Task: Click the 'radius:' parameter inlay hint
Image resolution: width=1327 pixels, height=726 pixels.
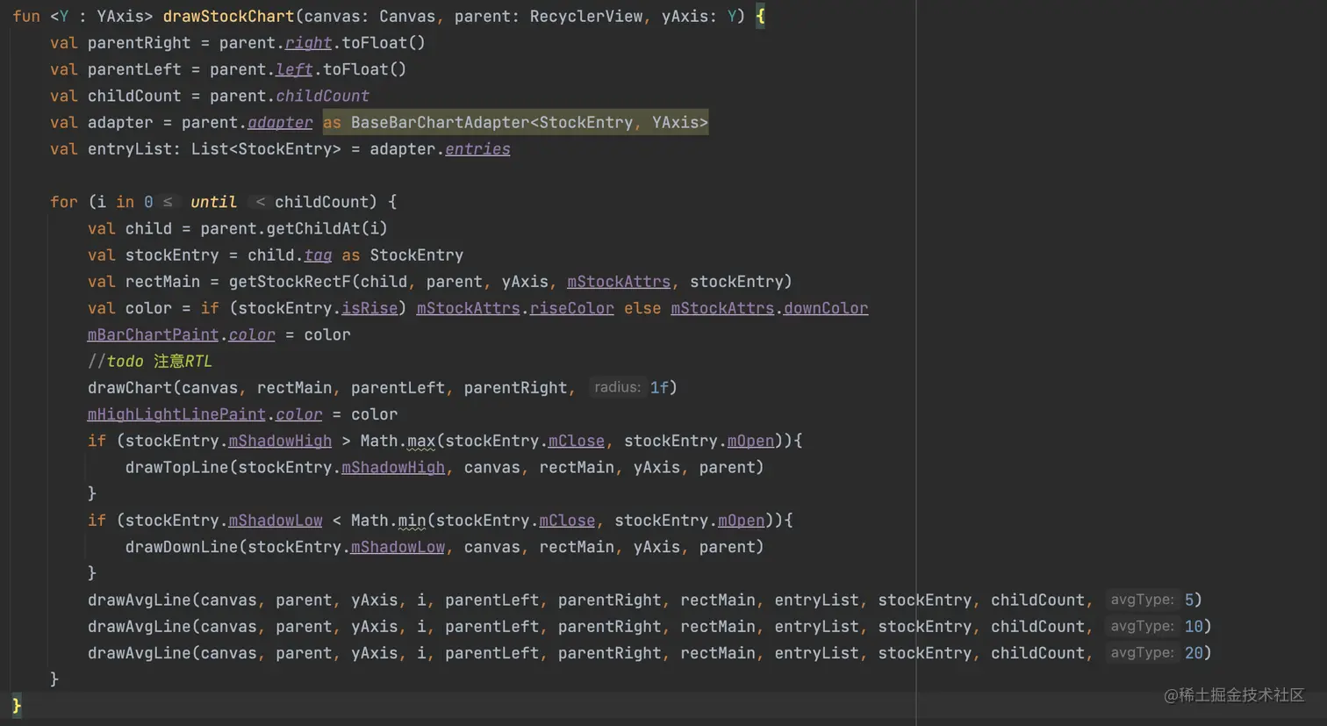Action: 617,387
